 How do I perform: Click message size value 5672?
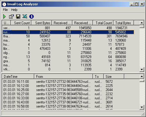(109, 82)
